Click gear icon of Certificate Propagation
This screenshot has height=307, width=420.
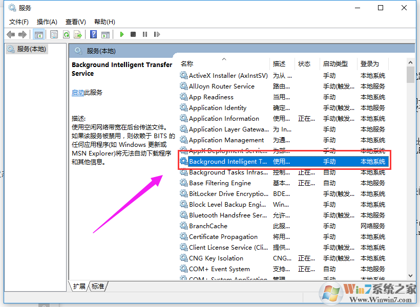[x=184, y=236]
